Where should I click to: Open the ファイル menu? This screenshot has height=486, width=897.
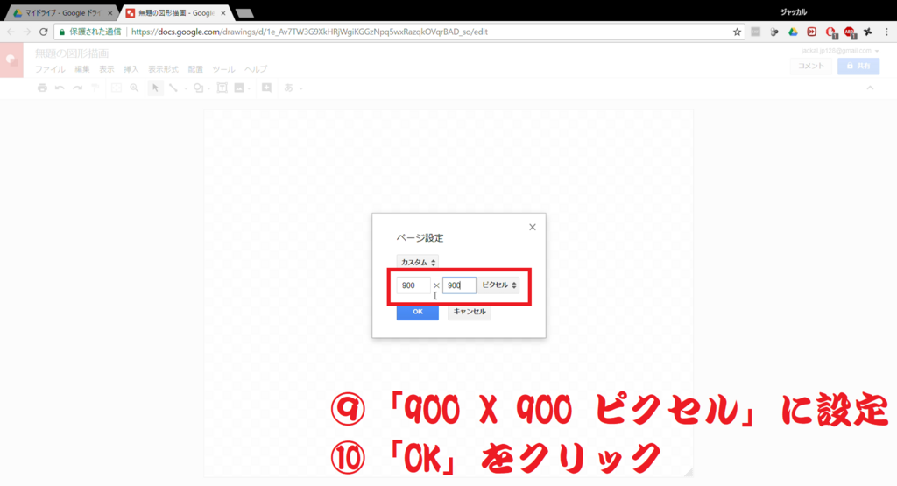[50, 69]
